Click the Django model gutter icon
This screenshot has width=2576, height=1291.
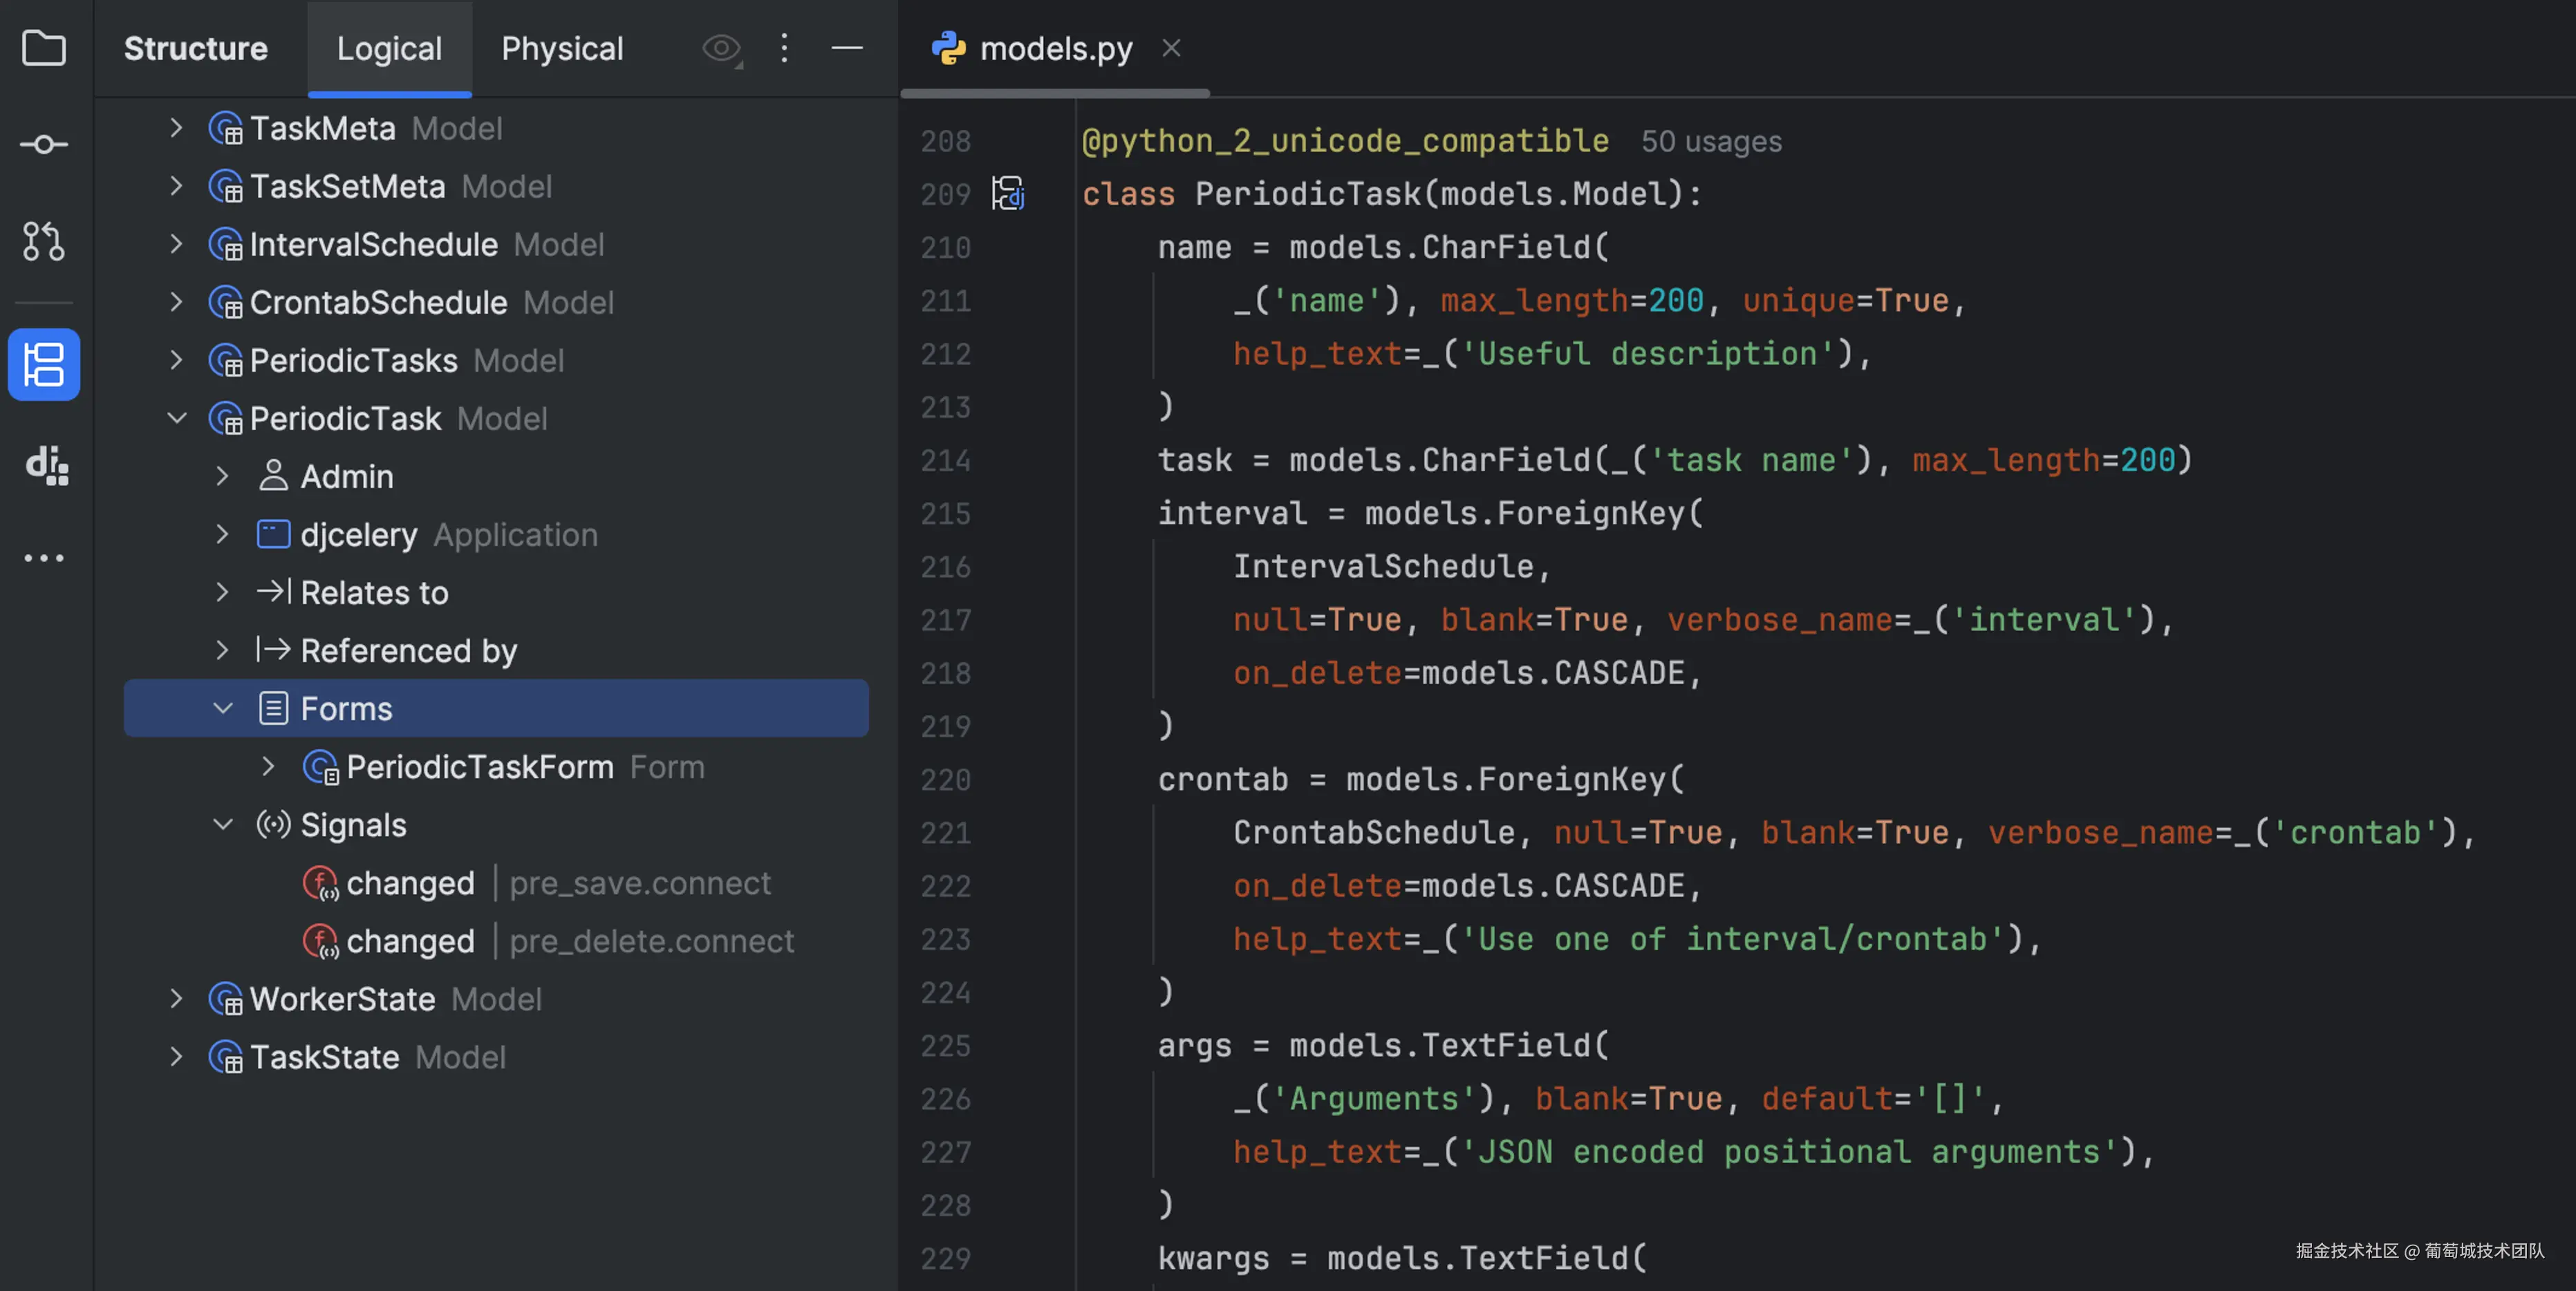click(x=1008, y=193)
